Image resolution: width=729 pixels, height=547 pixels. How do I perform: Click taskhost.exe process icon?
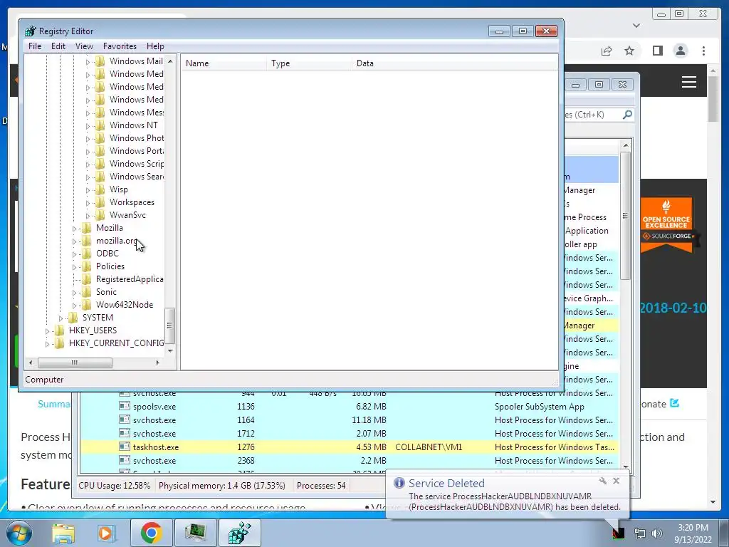pos(124,447)
